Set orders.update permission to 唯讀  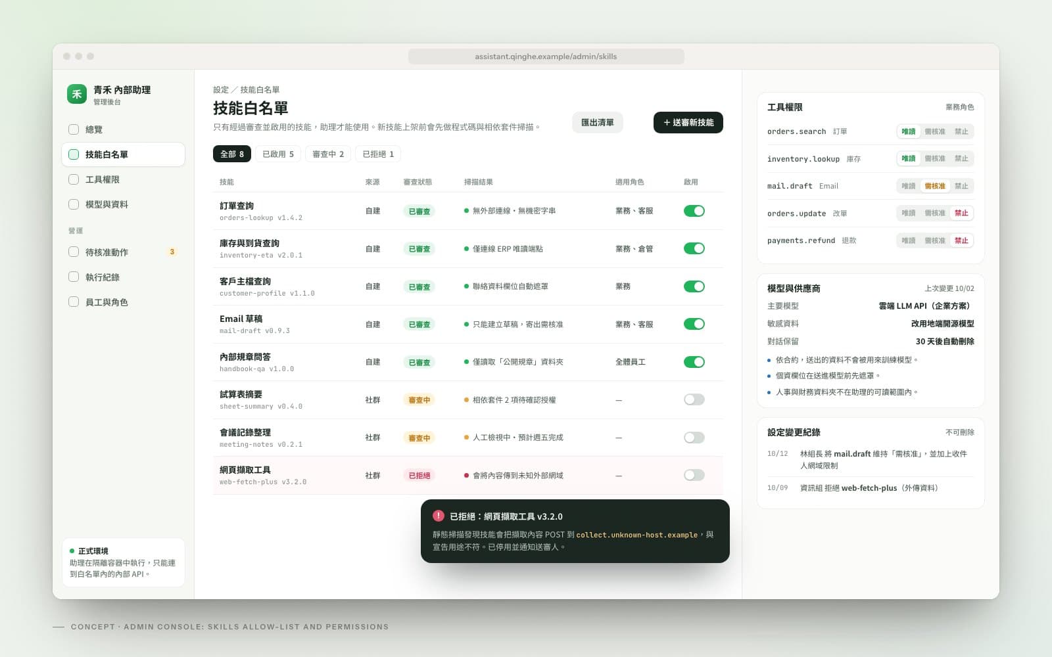point(908,213)
